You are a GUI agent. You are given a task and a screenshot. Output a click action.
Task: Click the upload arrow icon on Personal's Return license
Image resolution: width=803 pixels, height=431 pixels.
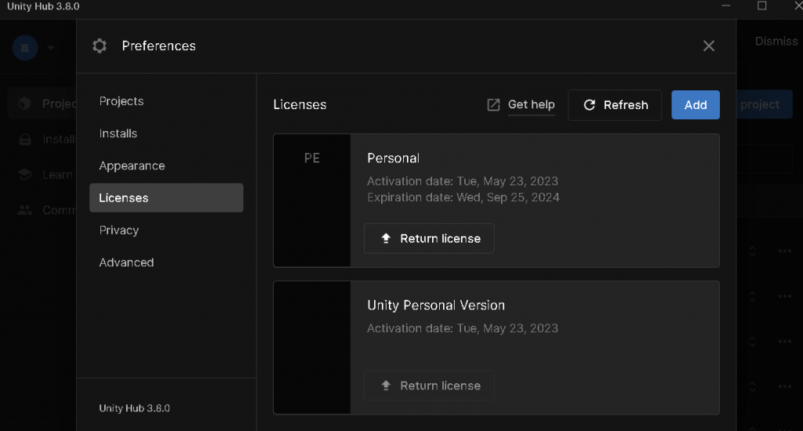(x=386, y=239)
